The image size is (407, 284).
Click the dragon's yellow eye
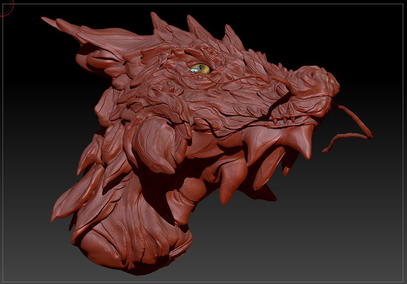pos(201,69)
